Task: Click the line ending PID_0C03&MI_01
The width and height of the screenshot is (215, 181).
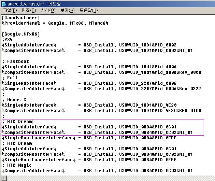Action: point(97,171)
